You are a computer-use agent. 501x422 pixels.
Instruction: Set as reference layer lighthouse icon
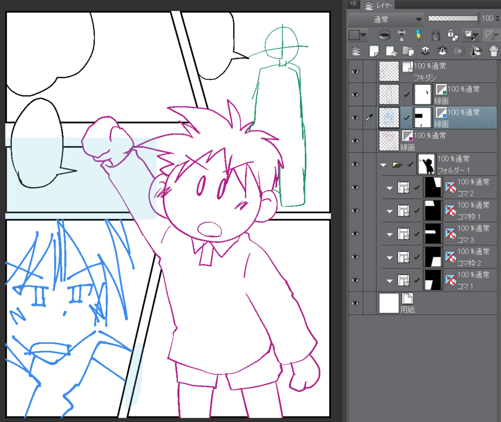[x=402, y=35]
